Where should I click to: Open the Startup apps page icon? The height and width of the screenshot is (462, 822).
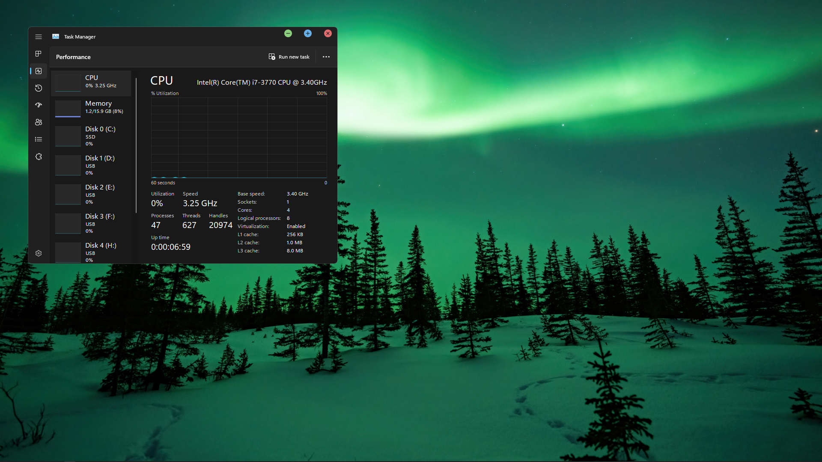tap(39, 105)
